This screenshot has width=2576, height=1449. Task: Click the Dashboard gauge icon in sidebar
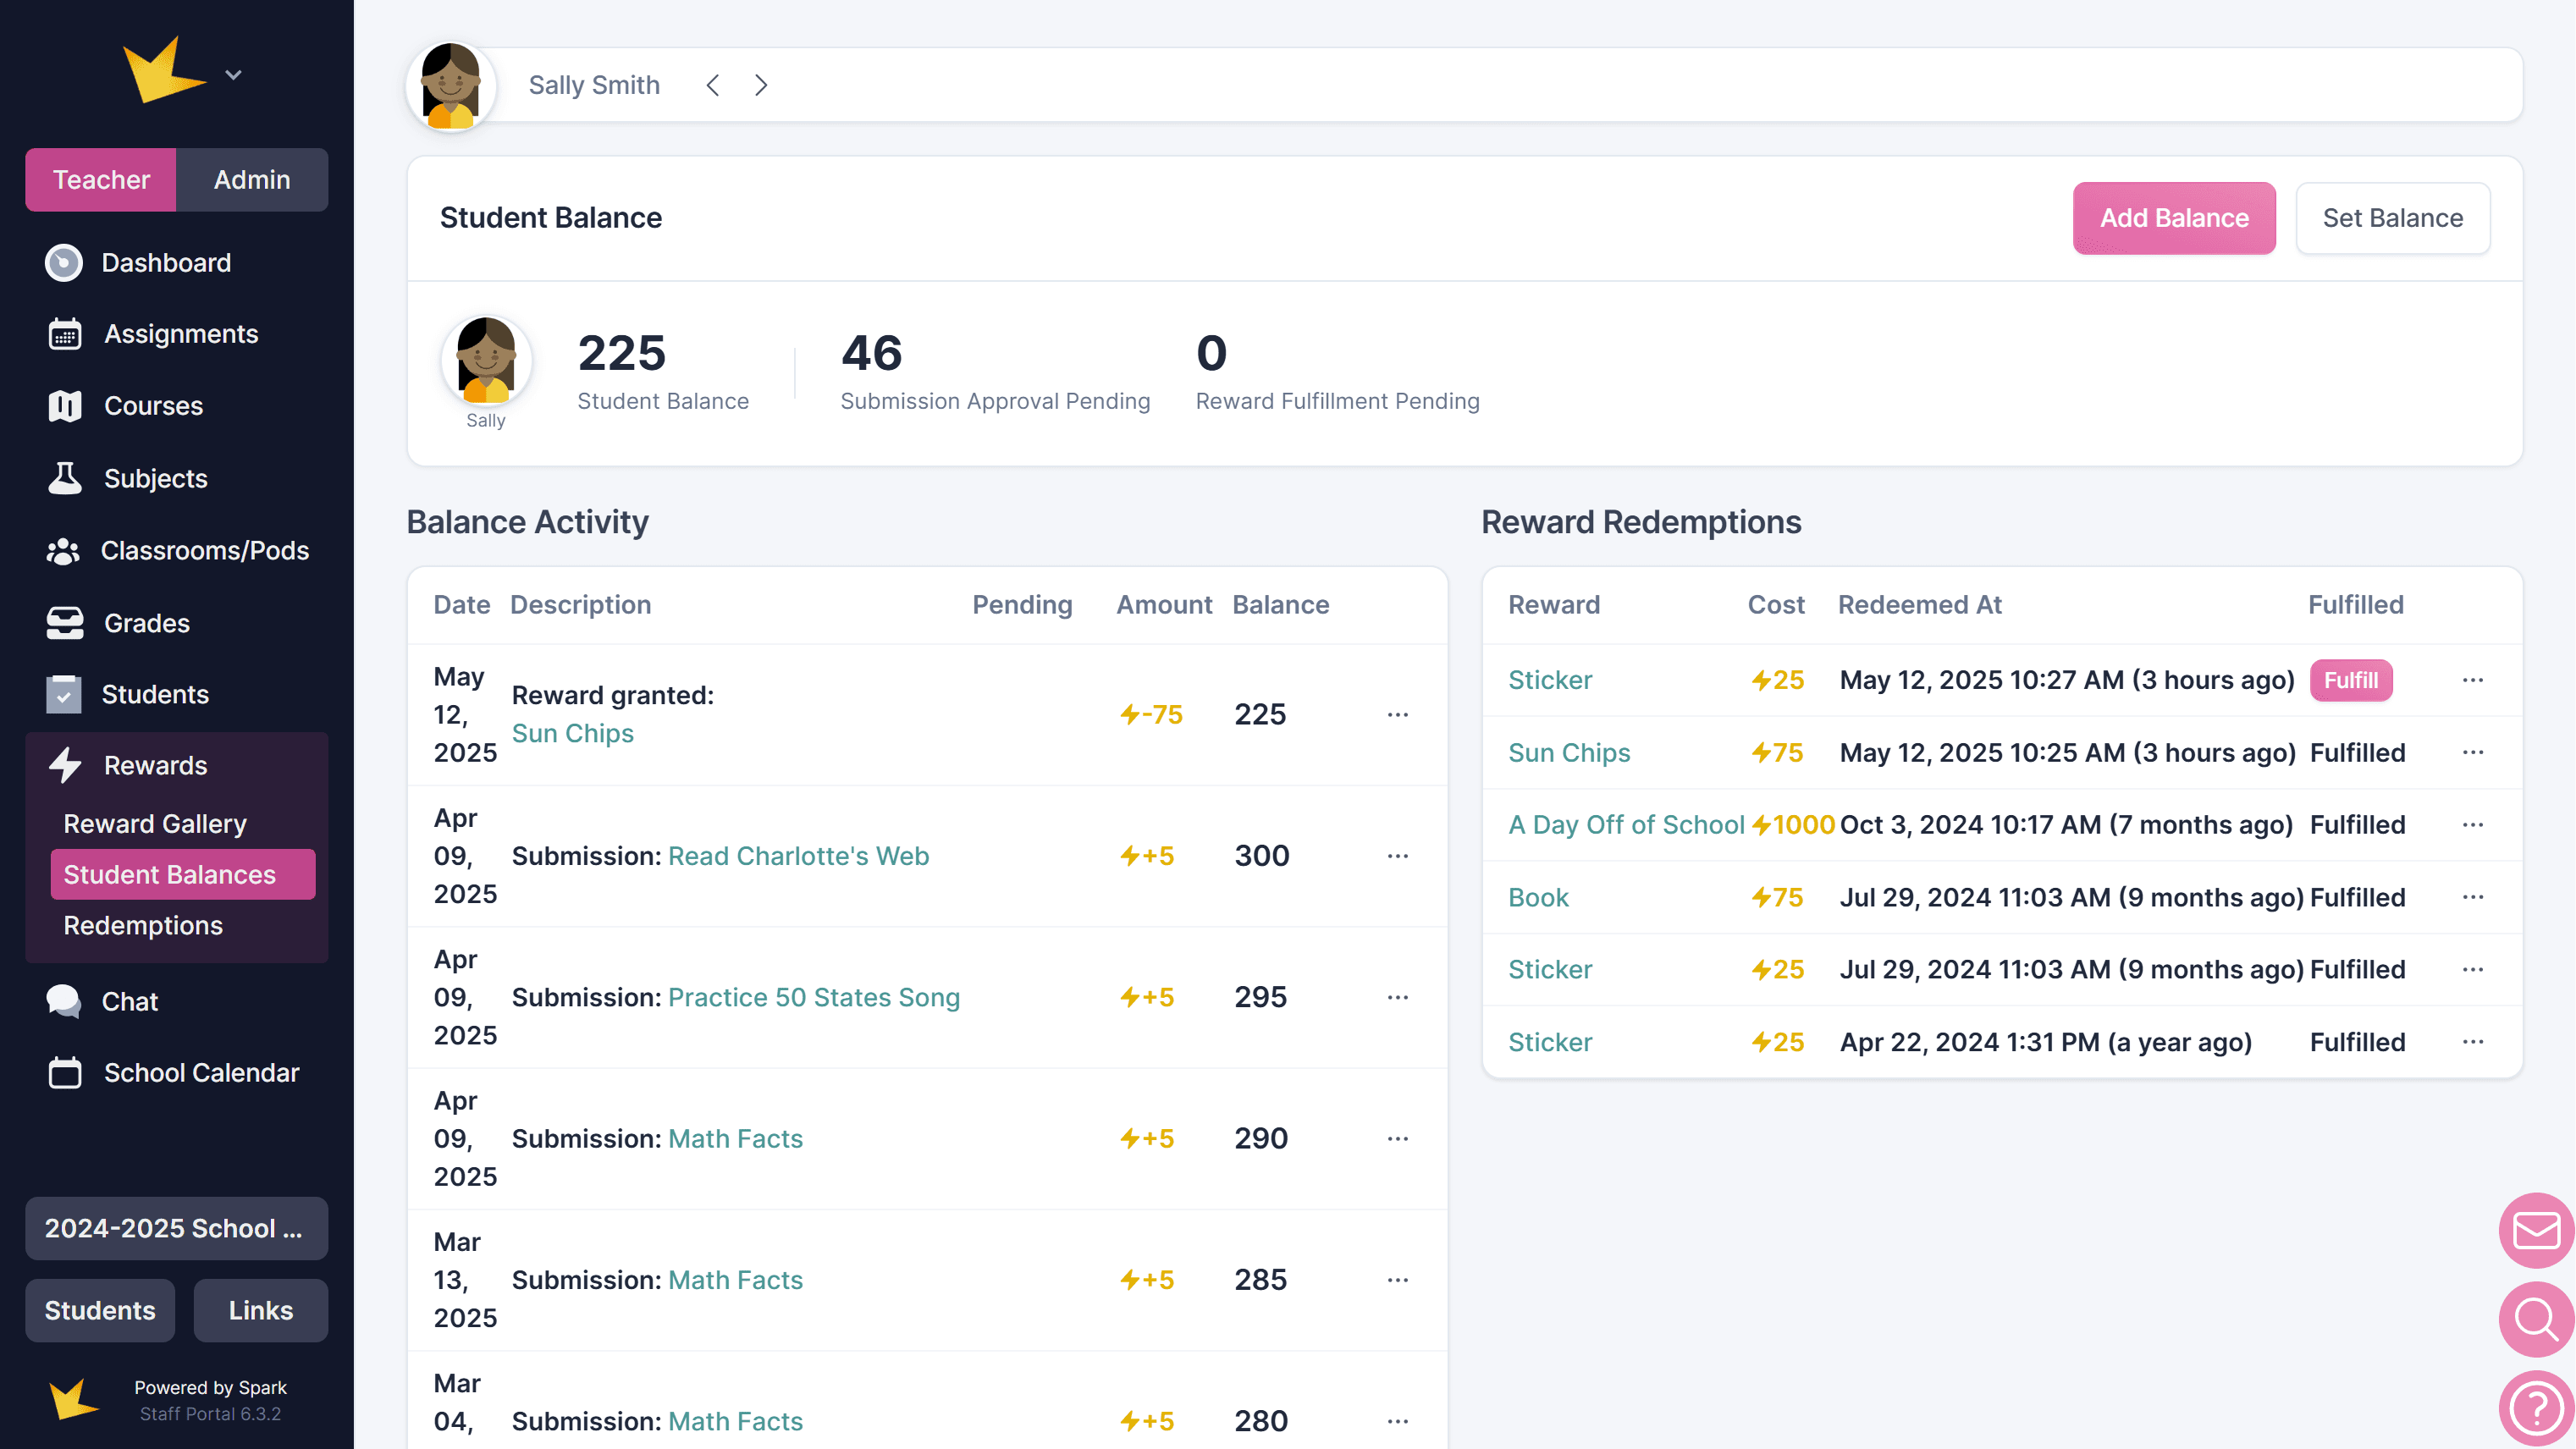[x=64, y=263]
